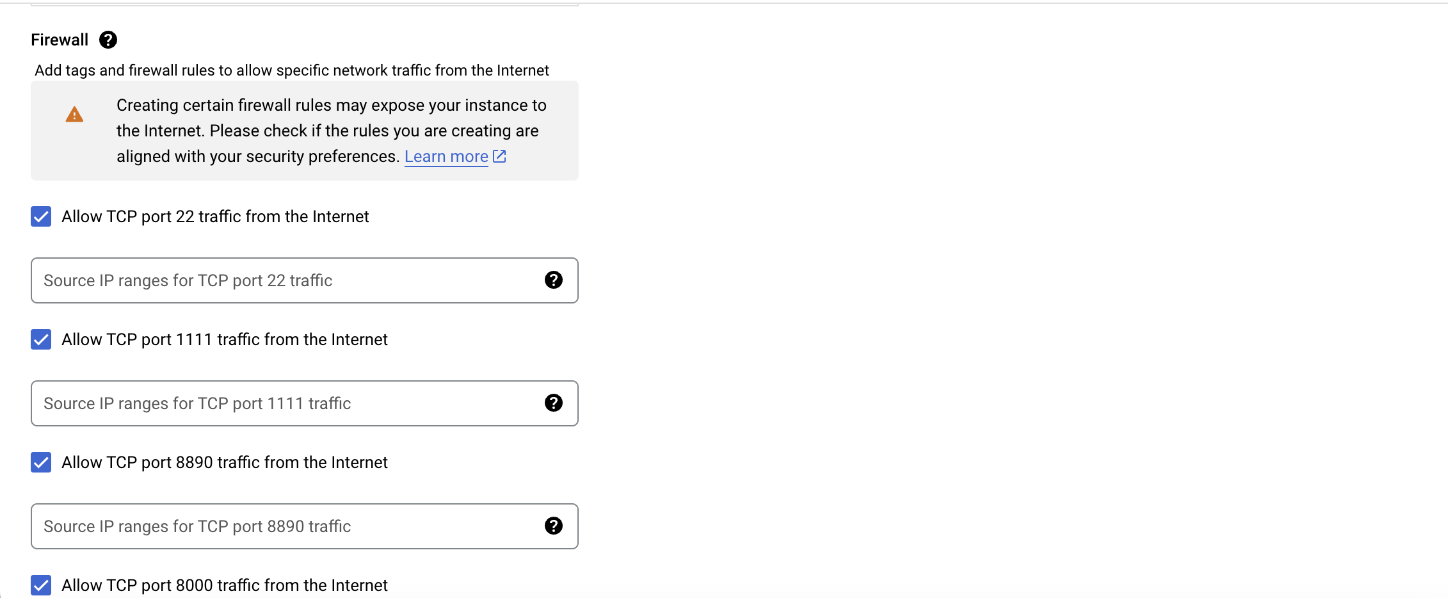The height and width of the screenshot is (598, 1448).
Task: Click the Firewall section heading
Action: pos(60,40)
